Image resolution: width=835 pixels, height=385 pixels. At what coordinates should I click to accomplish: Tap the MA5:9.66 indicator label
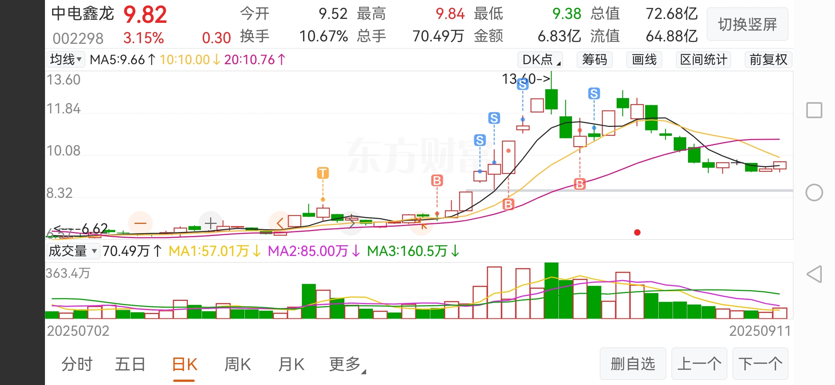pos(122,60)
